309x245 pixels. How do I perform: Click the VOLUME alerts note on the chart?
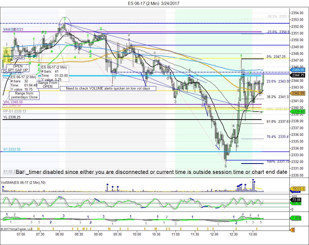tap(108, 88)
